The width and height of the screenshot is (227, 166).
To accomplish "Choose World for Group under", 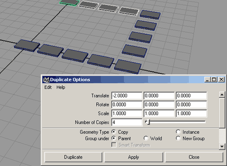I will click(146, 138).
